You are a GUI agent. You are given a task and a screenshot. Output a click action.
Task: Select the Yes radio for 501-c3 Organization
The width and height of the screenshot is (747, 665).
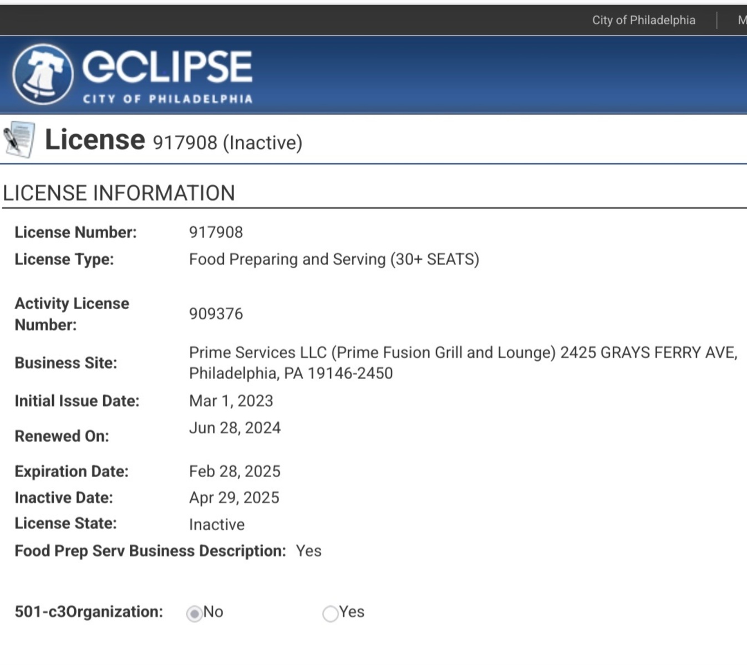(x=330, y=613)
